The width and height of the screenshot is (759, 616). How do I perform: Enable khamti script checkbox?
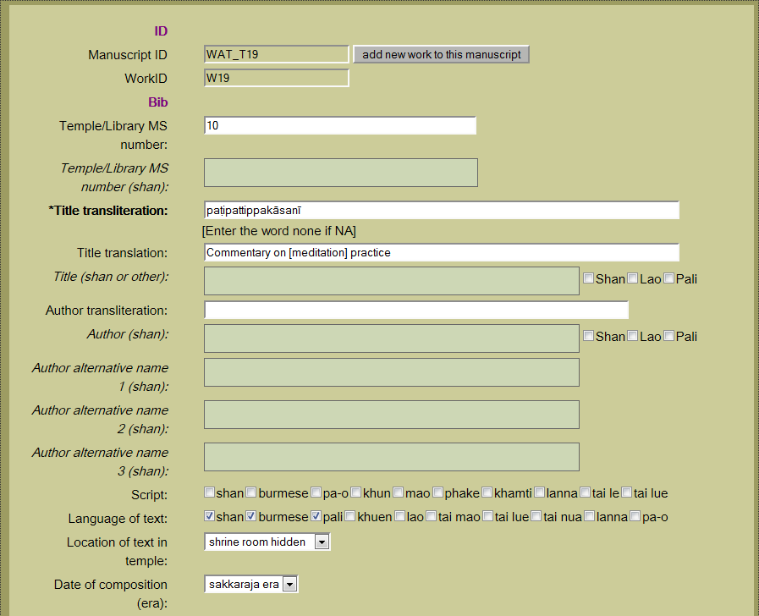tap(487, 492)
